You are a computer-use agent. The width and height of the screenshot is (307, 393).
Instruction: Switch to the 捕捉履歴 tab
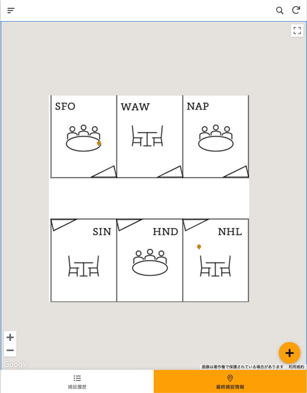coord(77,381)
